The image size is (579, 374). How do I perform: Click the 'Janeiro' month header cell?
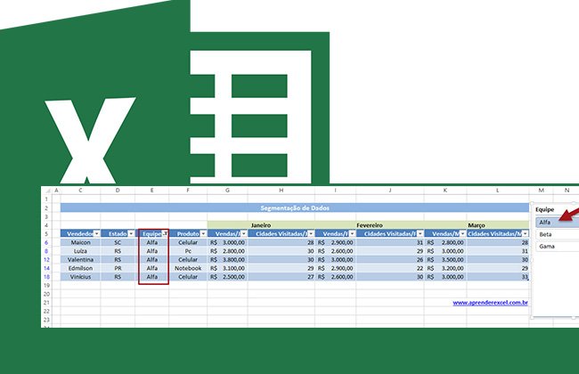pos(261,225)
